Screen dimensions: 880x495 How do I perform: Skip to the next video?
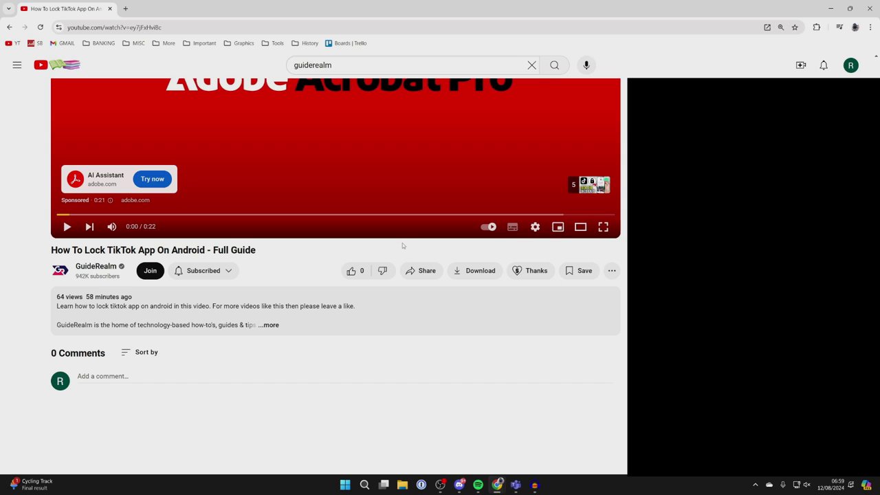tap(89, 226)
